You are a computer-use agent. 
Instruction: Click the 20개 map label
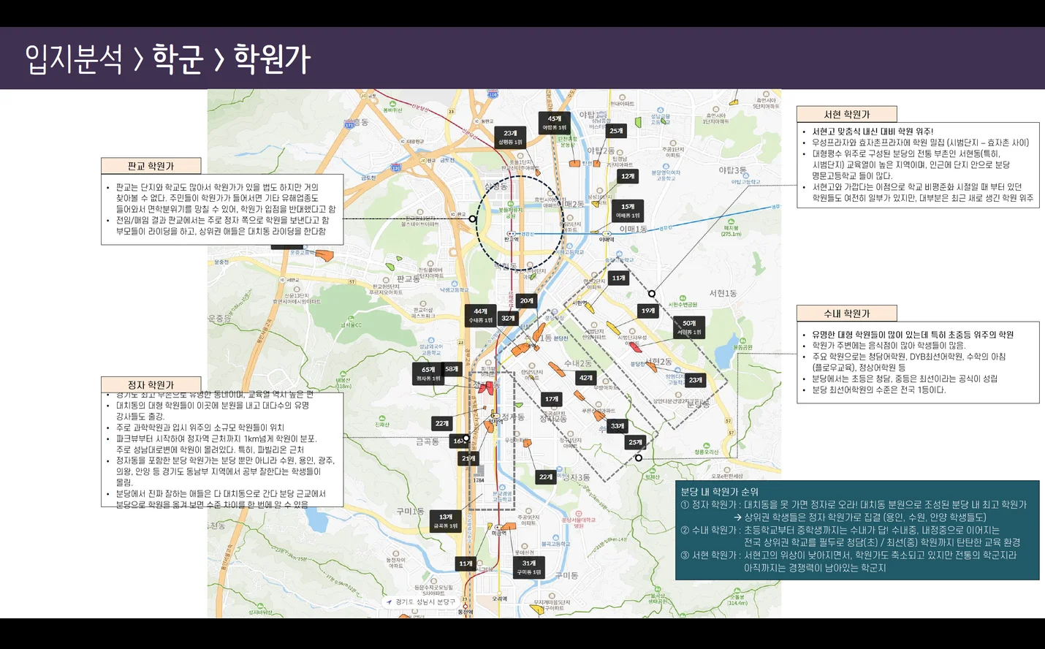click(526, 300)
